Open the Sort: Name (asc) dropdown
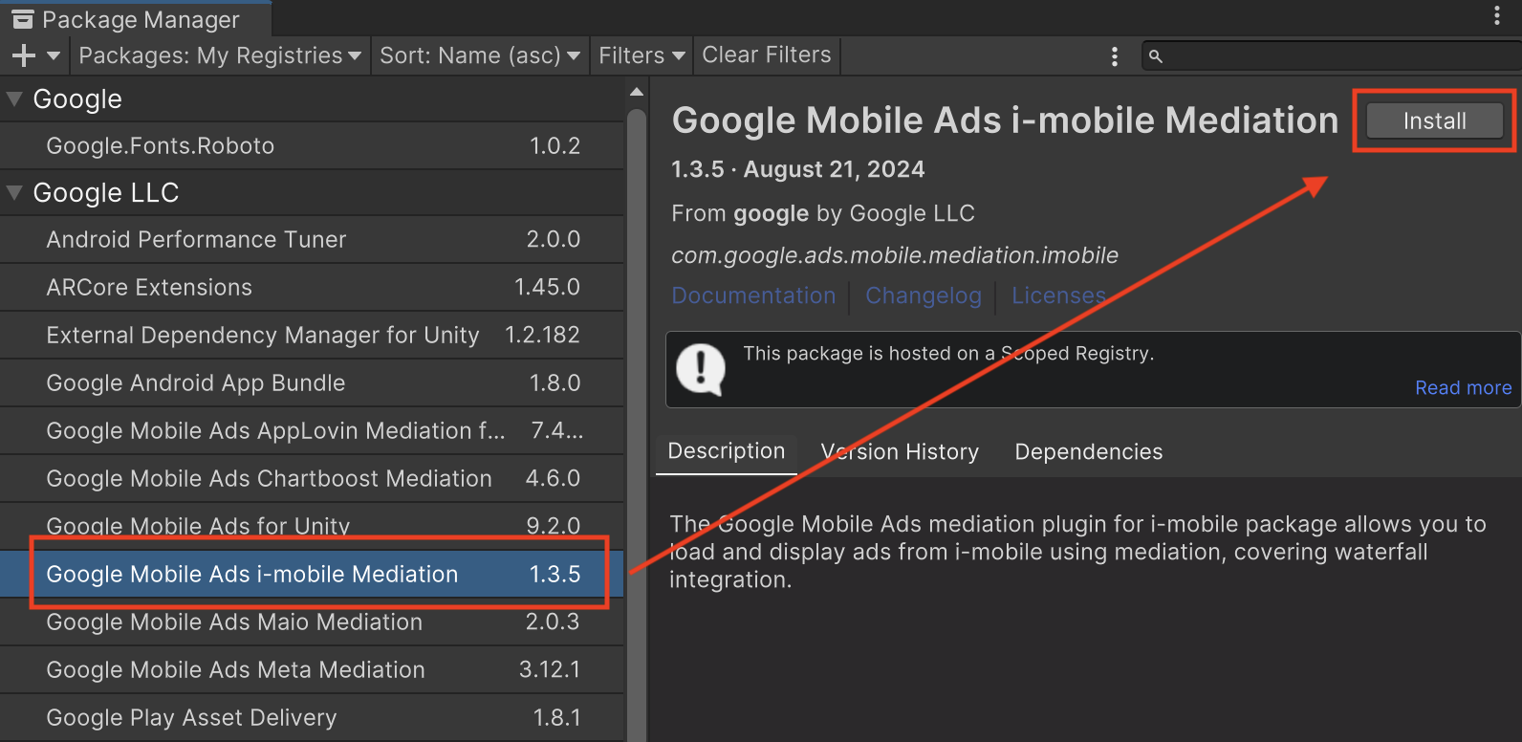This screenshot has height=742, width=1522. tap(479, 56)
